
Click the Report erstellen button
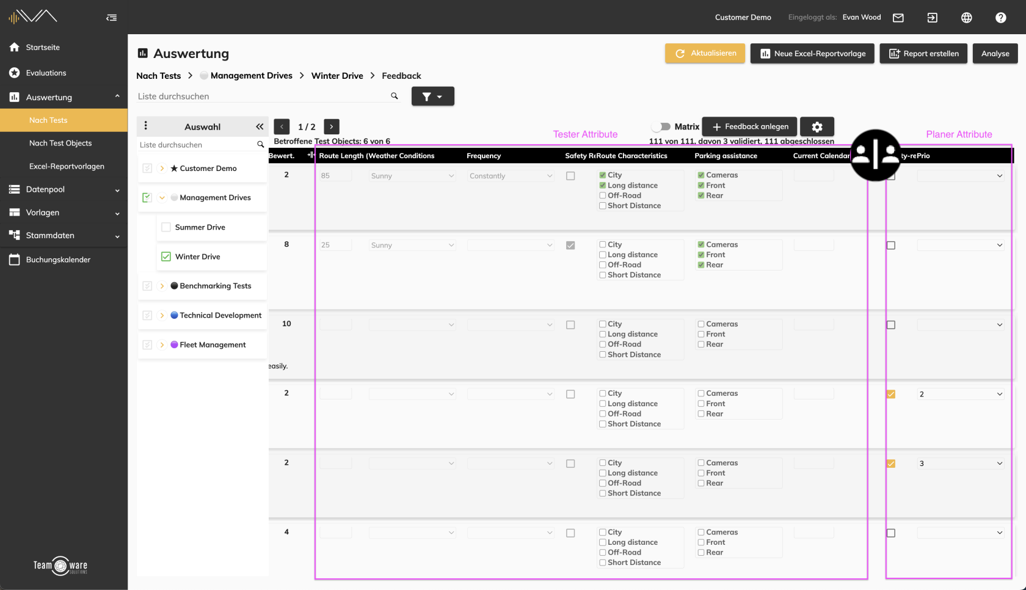923,53
